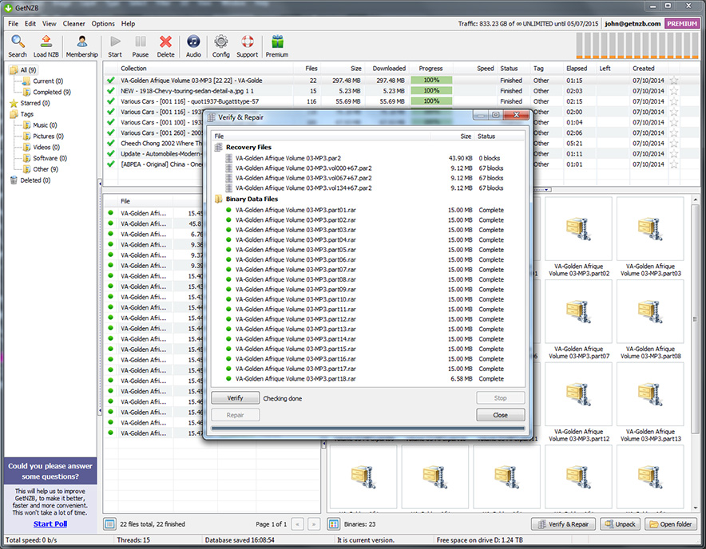
Task: Click the red Delete toolbar icon
Action: [x=165, y=46]
